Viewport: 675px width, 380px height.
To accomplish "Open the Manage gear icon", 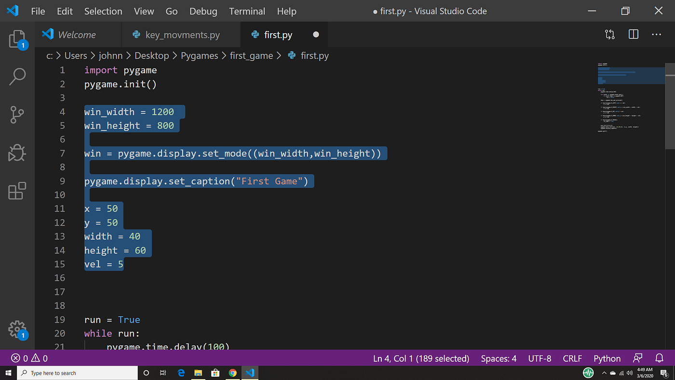I will pos(17,330).
